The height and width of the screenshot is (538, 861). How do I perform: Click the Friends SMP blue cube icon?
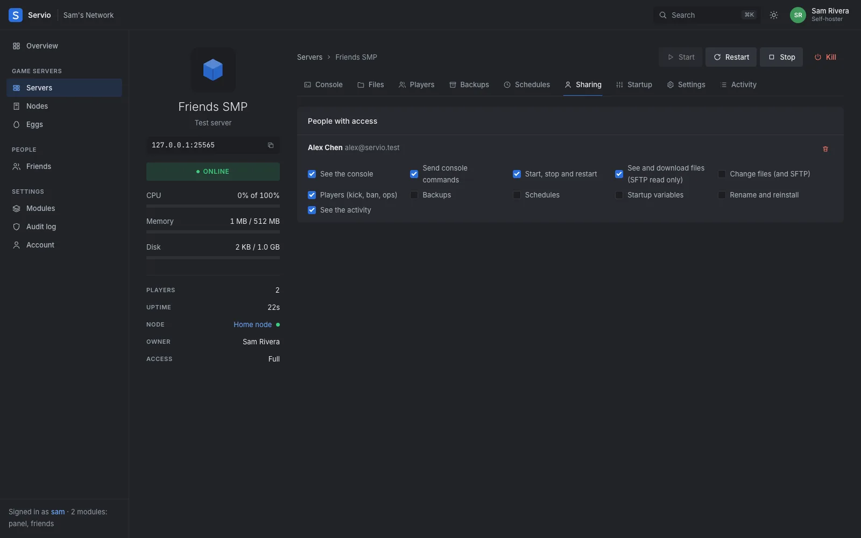213,70
